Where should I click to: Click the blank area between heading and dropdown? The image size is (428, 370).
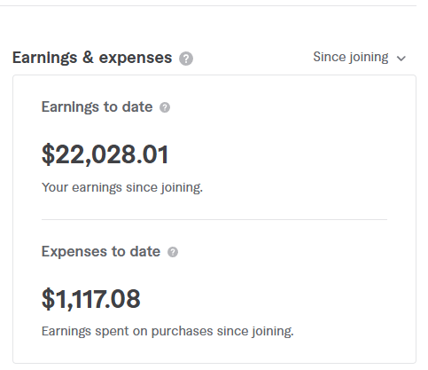click(x=253, y=58)
